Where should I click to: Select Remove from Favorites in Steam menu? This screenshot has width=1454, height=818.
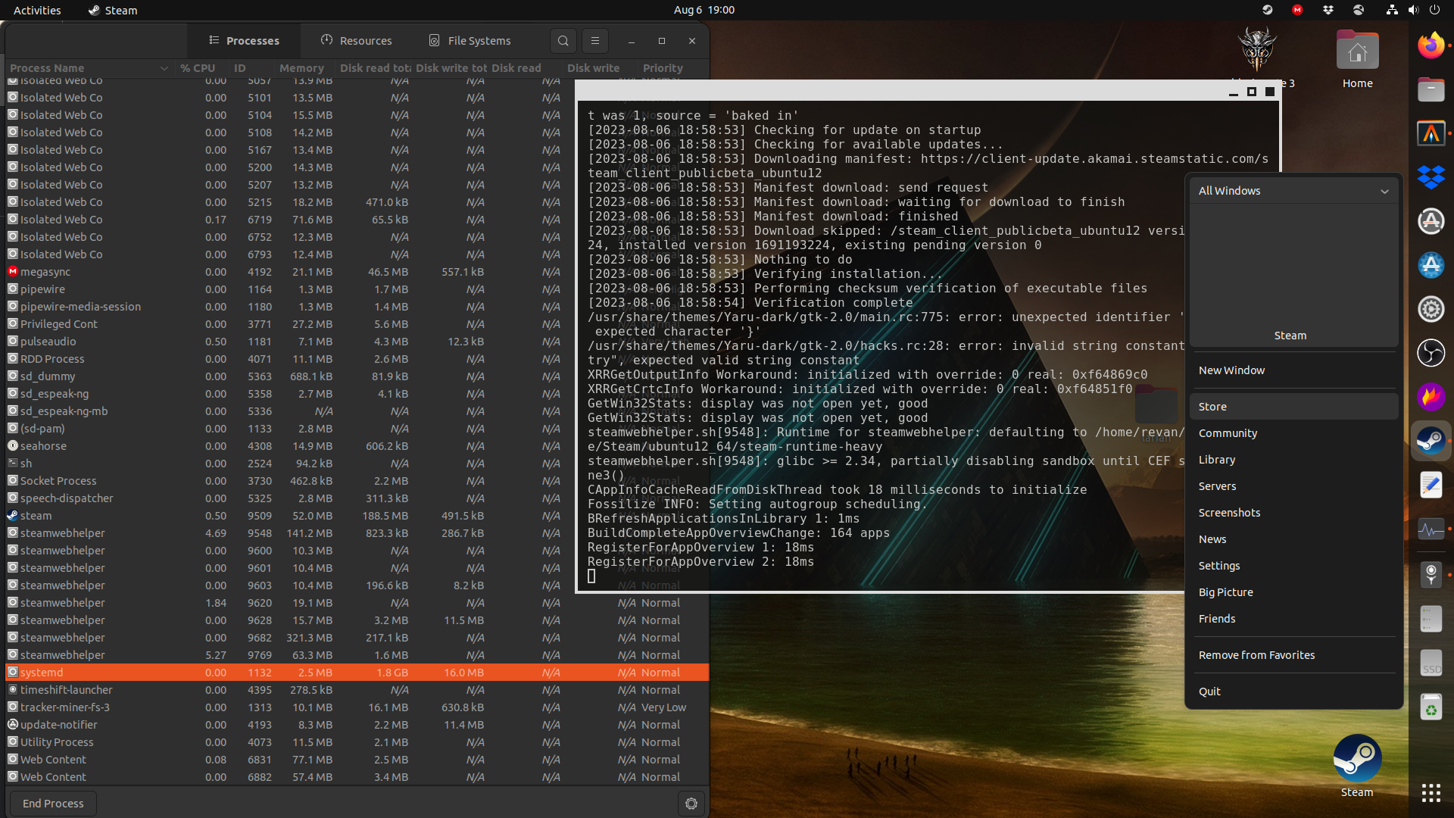click(1256, 654)
